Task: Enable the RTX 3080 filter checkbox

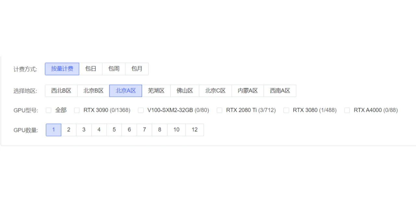Action: (286, 110)
